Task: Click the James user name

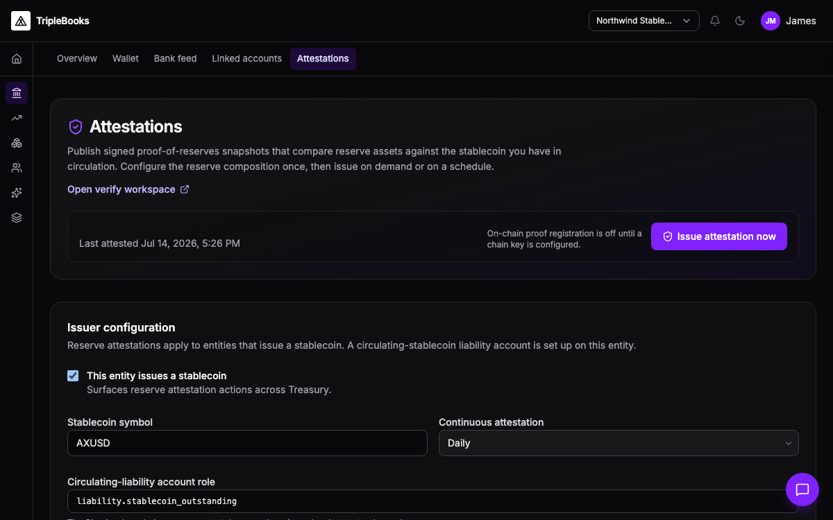Action: pyautogui.click(x=801, y=21)
